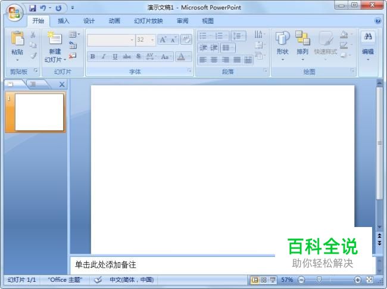Open the slide Layout menu
387x289 pixels.
coord(74,35)
